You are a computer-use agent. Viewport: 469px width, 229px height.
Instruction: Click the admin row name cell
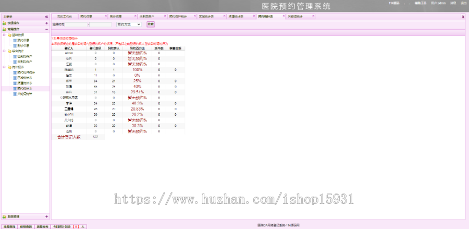tap(69, 53)
